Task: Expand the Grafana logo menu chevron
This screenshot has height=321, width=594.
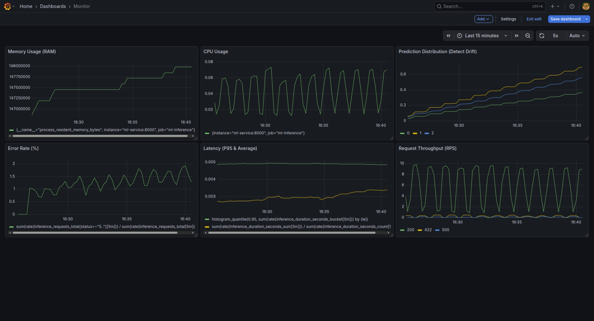Action: click(13, 6)
